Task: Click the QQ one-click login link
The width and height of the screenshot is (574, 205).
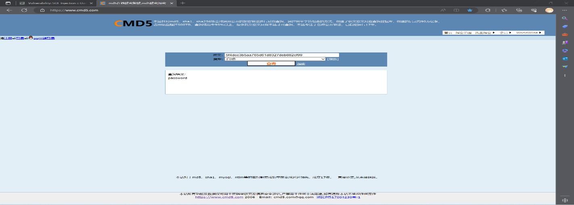Action: [44, 38]
